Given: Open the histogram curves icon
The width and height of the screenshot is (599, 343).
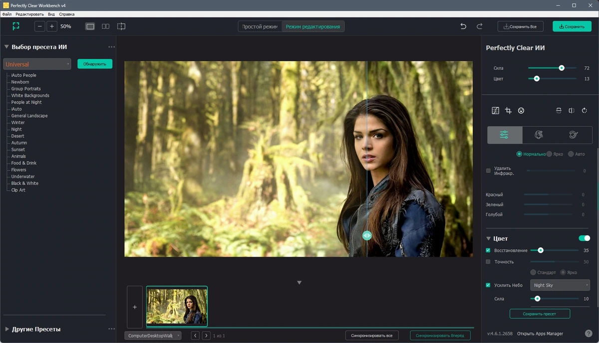Looking at the screenshot, I should click(x=495, y=111).
